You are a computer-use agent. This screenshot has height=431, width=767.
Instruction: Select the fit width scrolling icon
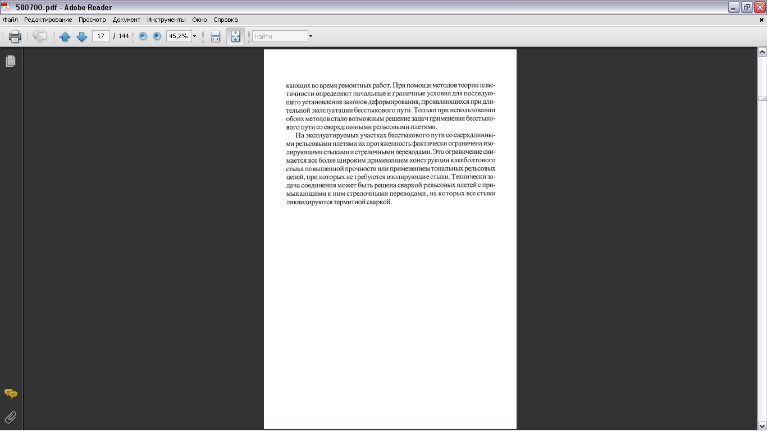coord(215,36)
